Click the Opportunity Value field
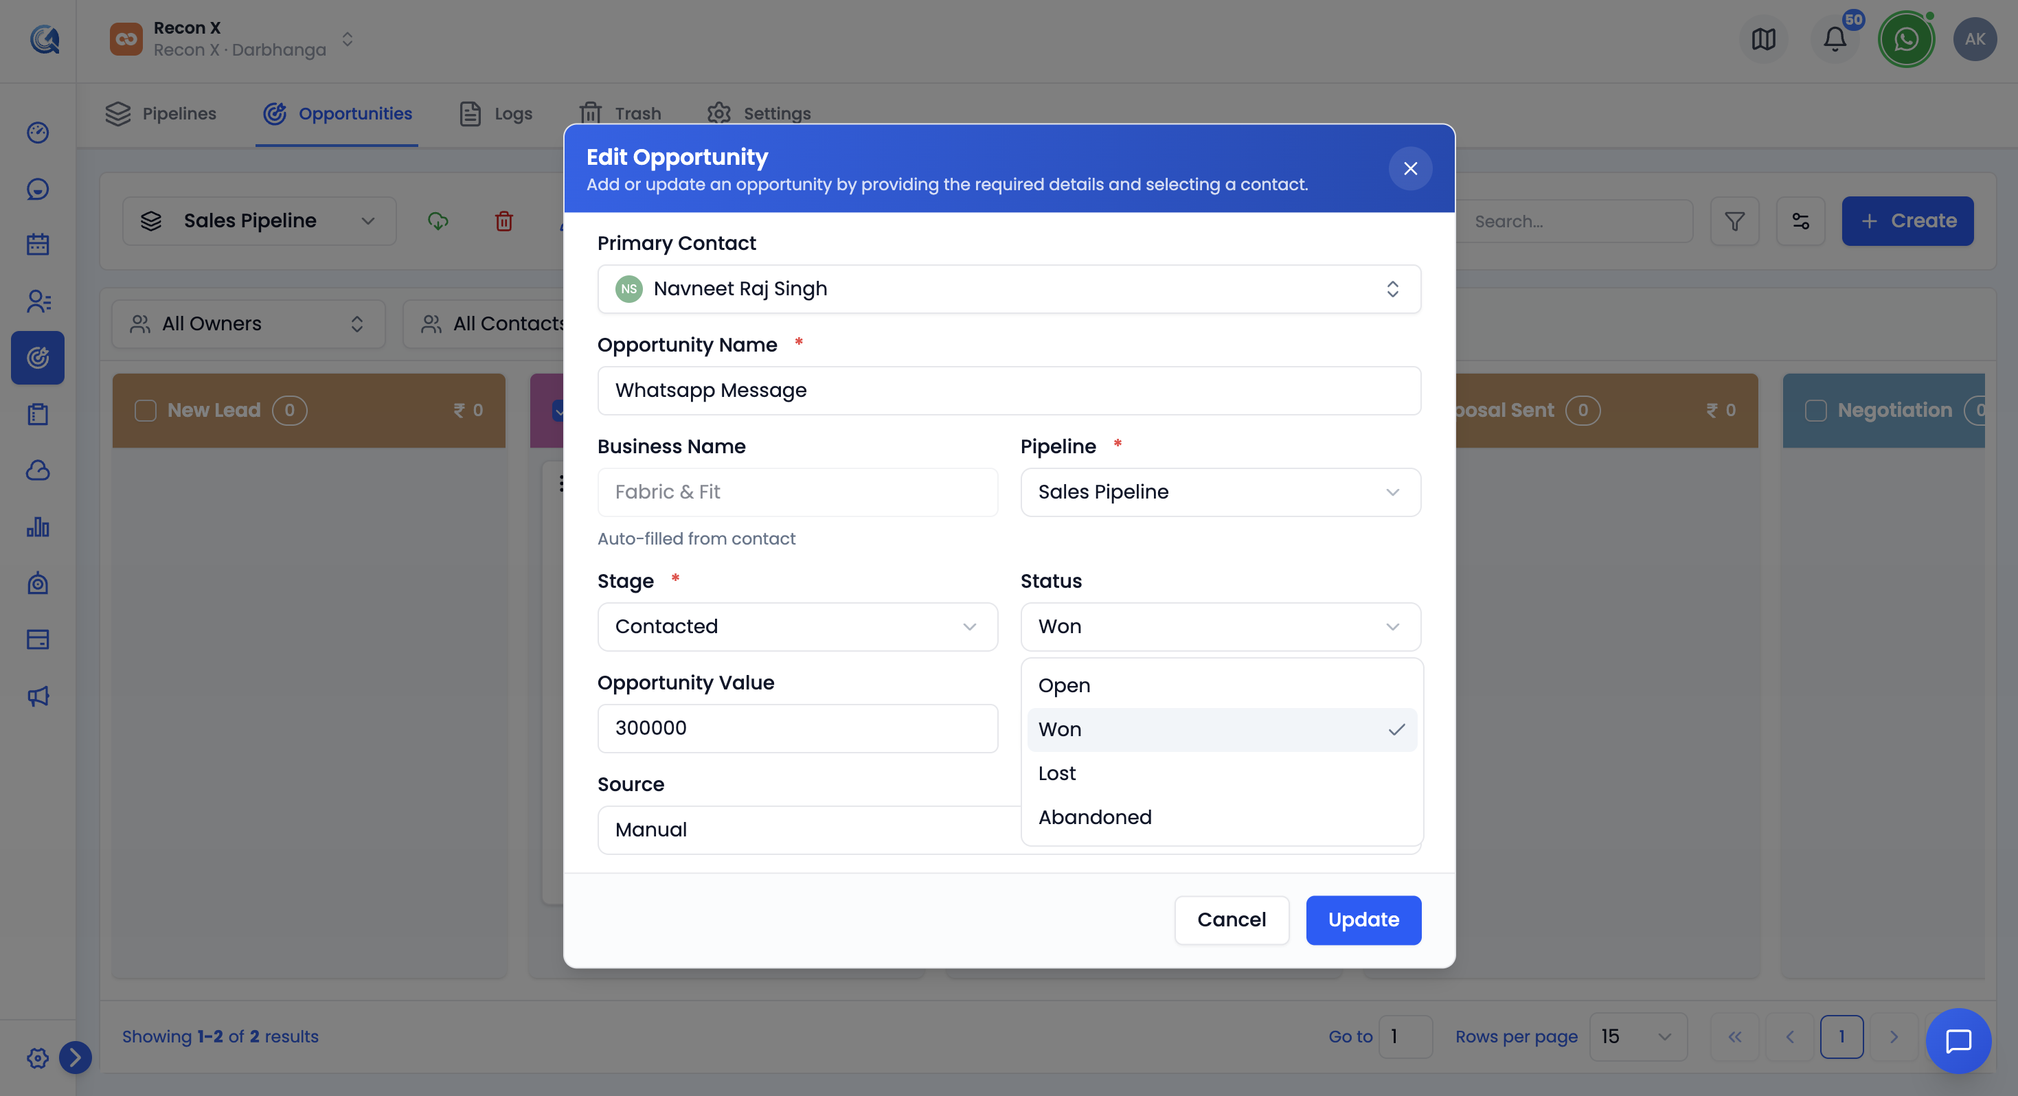 (x=797, y=729)
